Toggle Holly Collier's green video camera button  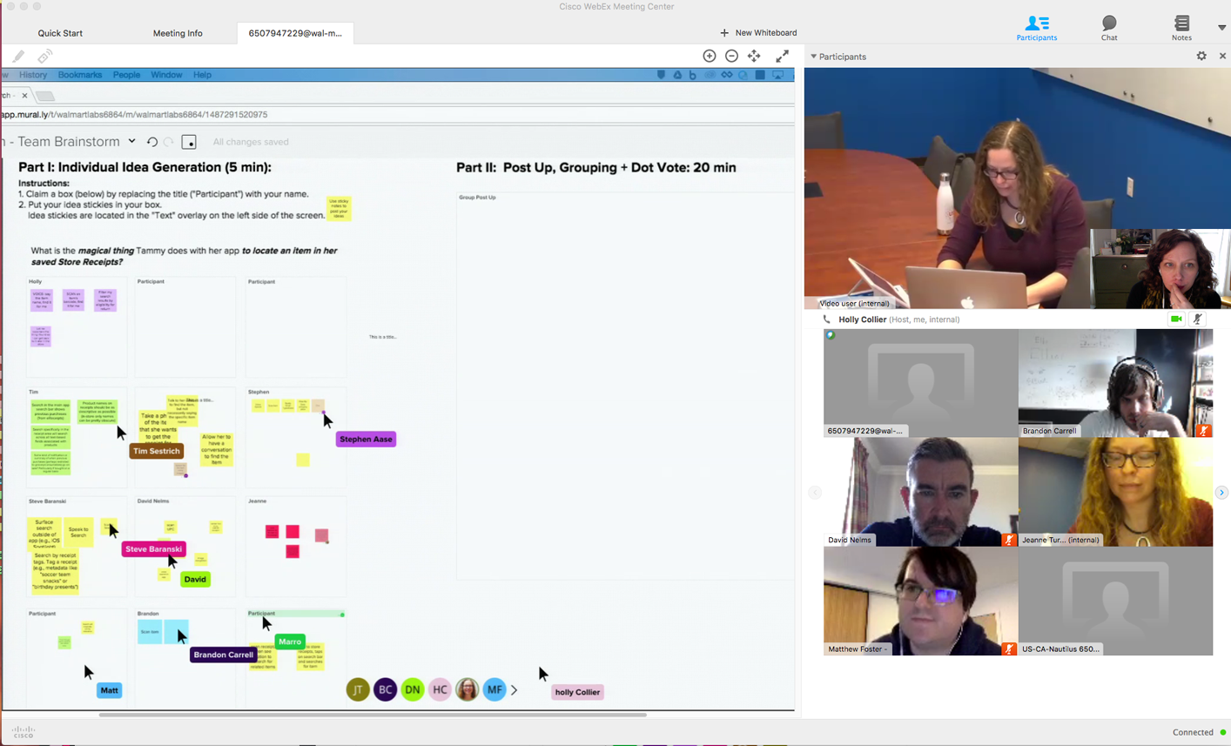[1176, 319]
